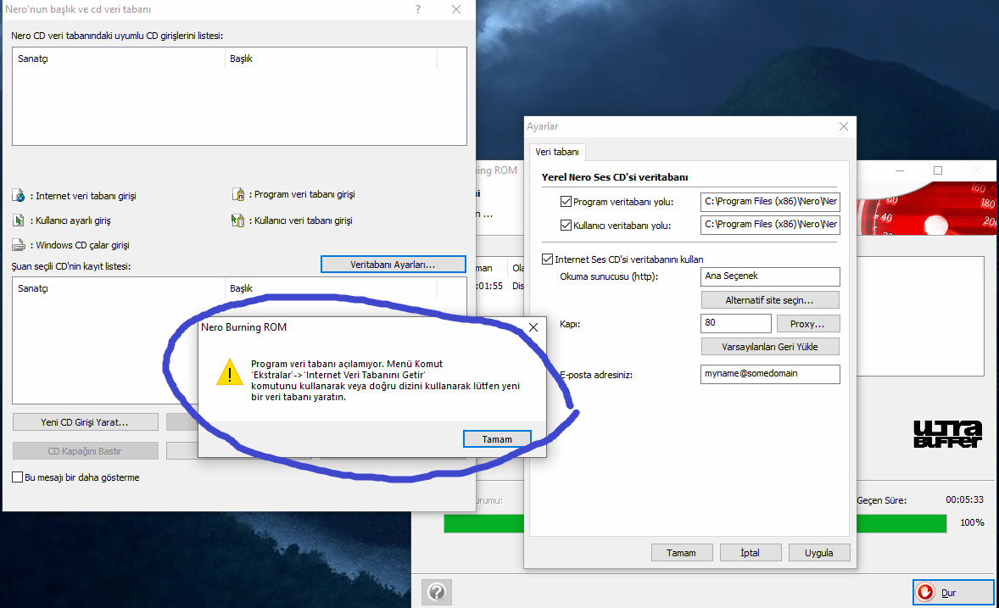Image resolution: width=999 pixels, height=608 pixels.
Task: Click Tamam in the Ayarlar dialog
Action: click(682, 553)
